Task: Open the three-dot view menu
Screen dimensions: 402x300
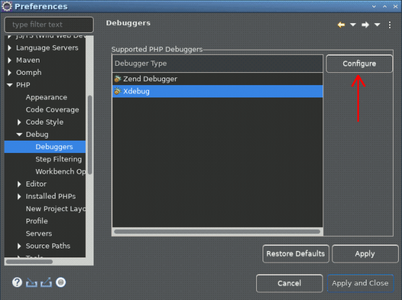Action: point(390,25)
